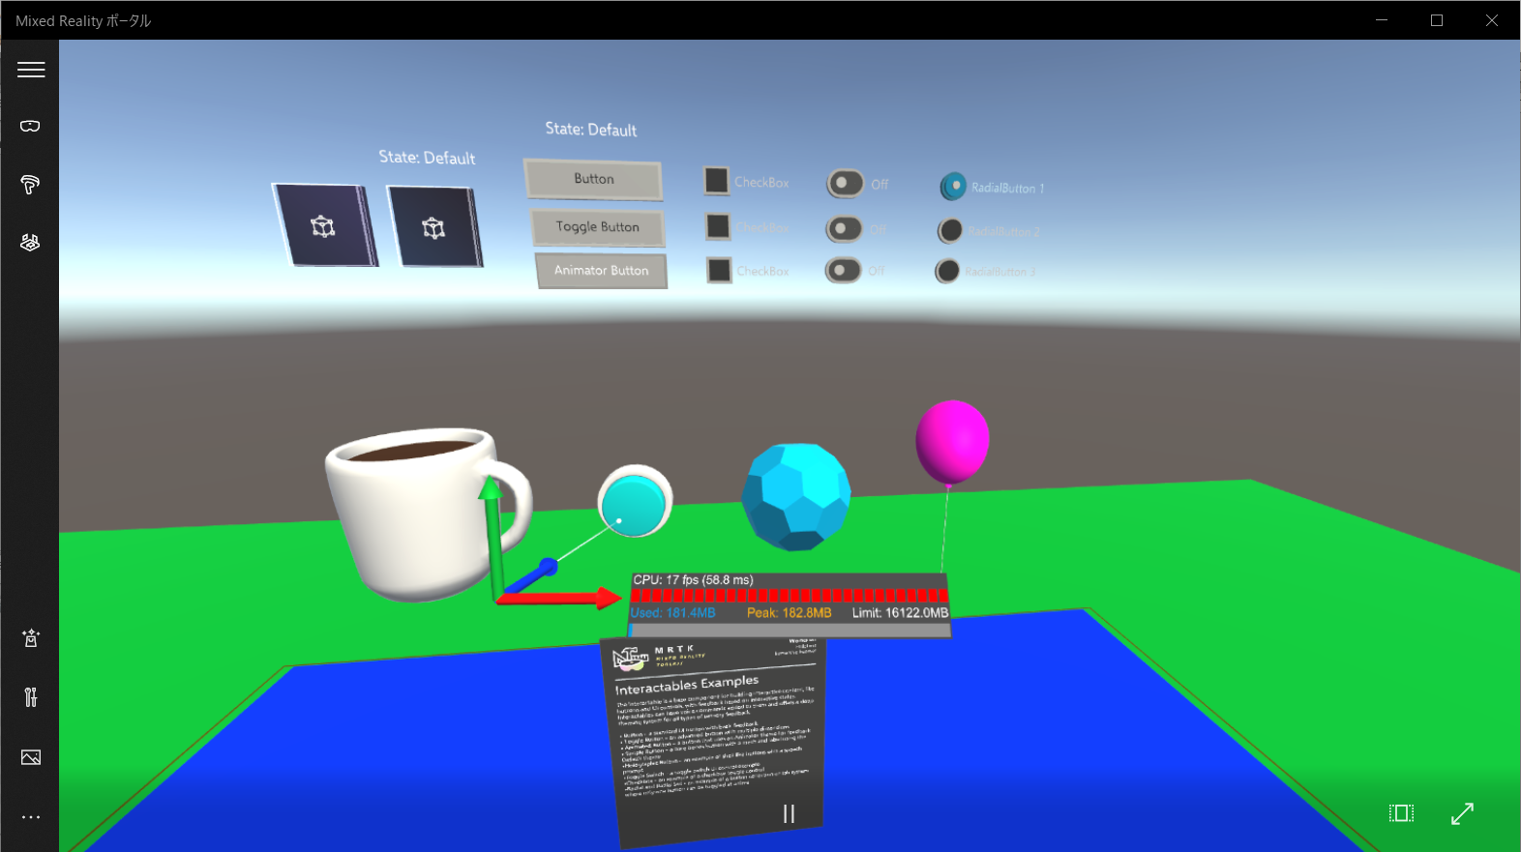Open the pictures icon in the sidebar

point(31,757)
